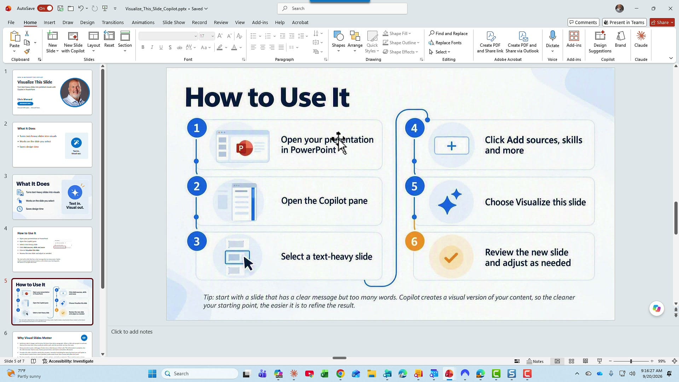Open the Insert tab
Image resolution: width=679 pixels, height=382 pixels.
point(50,22)
